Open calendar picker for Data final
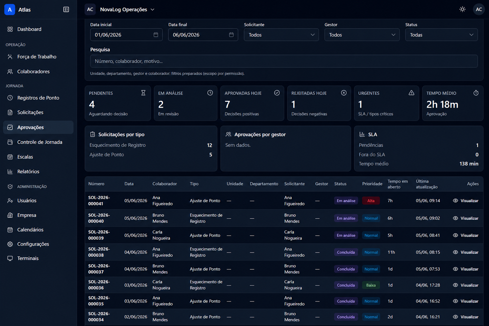Viewport: 489px width, 326px height. pos(231,35)
